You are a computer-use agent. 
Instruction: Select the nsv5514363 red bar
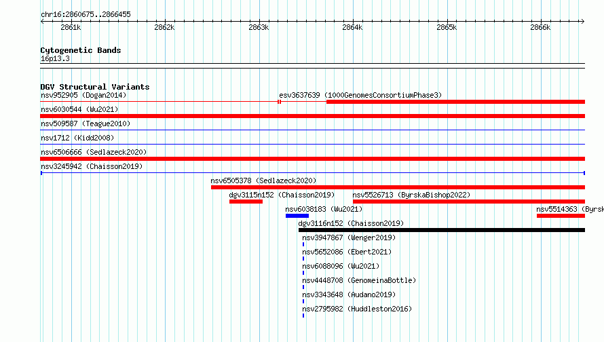561,216
